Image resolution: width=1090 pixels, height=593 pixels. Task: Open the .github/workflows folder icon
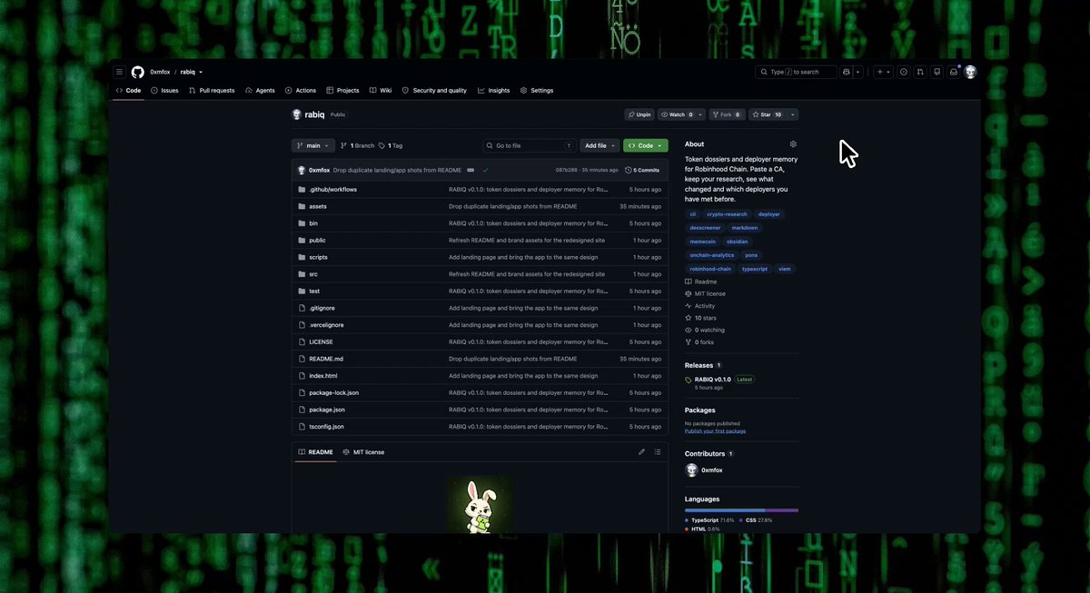click(x=302, y=190)
